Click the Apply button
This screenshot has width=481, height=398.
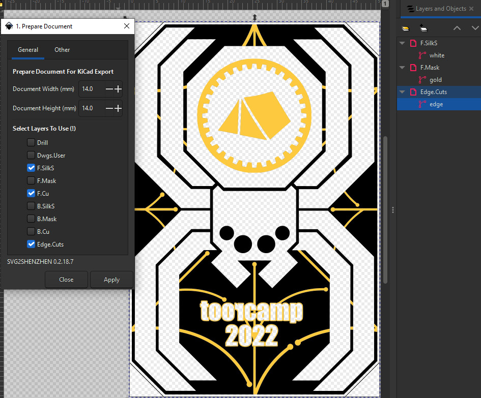(111, 280)
